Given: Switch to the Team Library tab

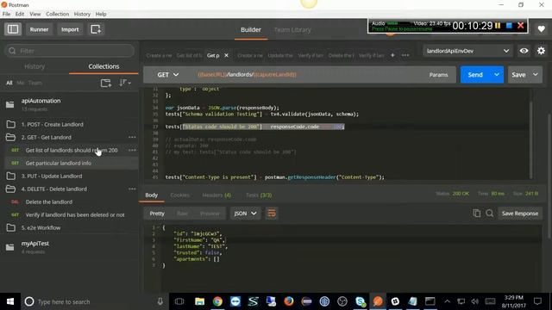Looking at the screenshot, I should 292,30.
